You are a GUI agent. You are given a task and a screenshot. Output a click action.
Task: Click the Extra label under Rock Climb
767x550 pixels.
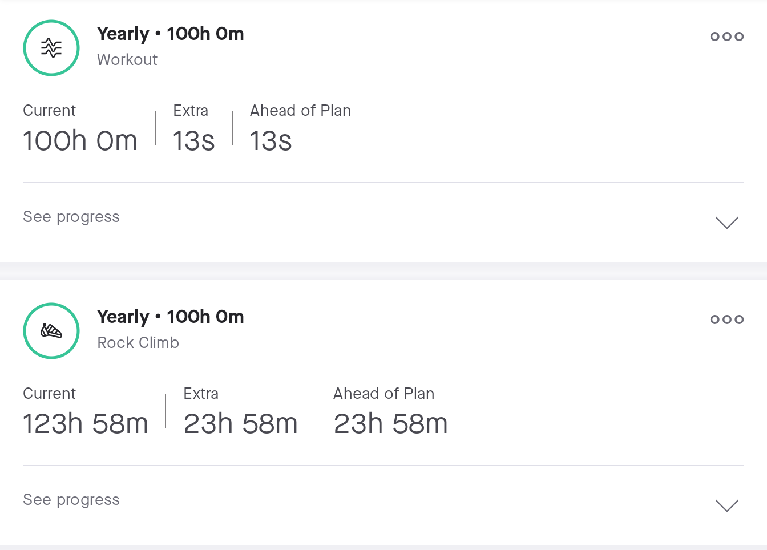tap(201, 394)
